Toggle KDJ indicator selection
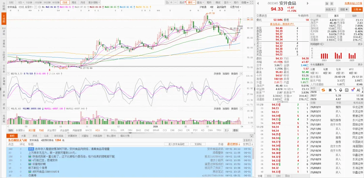The height and width of the screenshot is (178, 364). 97,130
